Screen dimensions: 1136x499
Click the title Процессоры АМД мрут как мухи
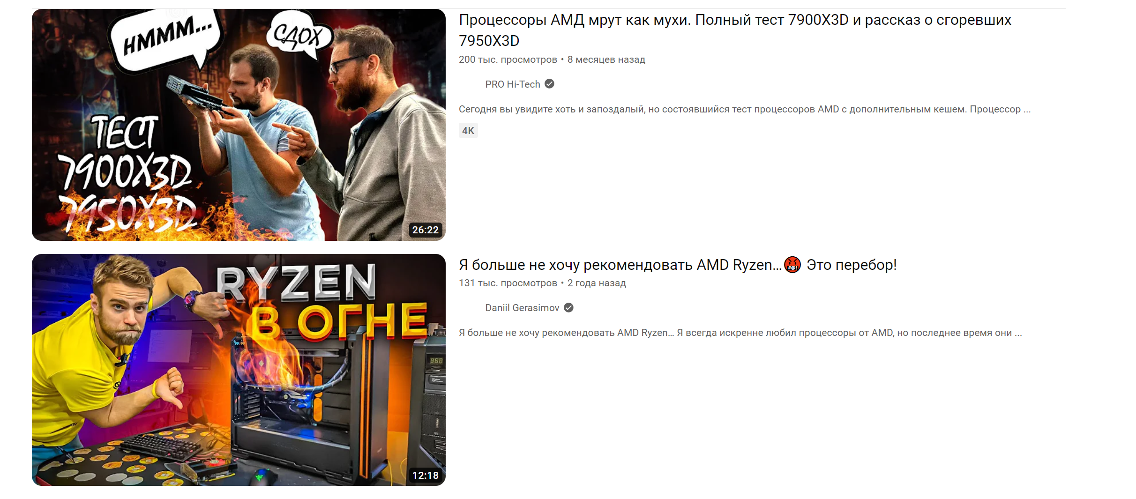click(x=735, y=30)
